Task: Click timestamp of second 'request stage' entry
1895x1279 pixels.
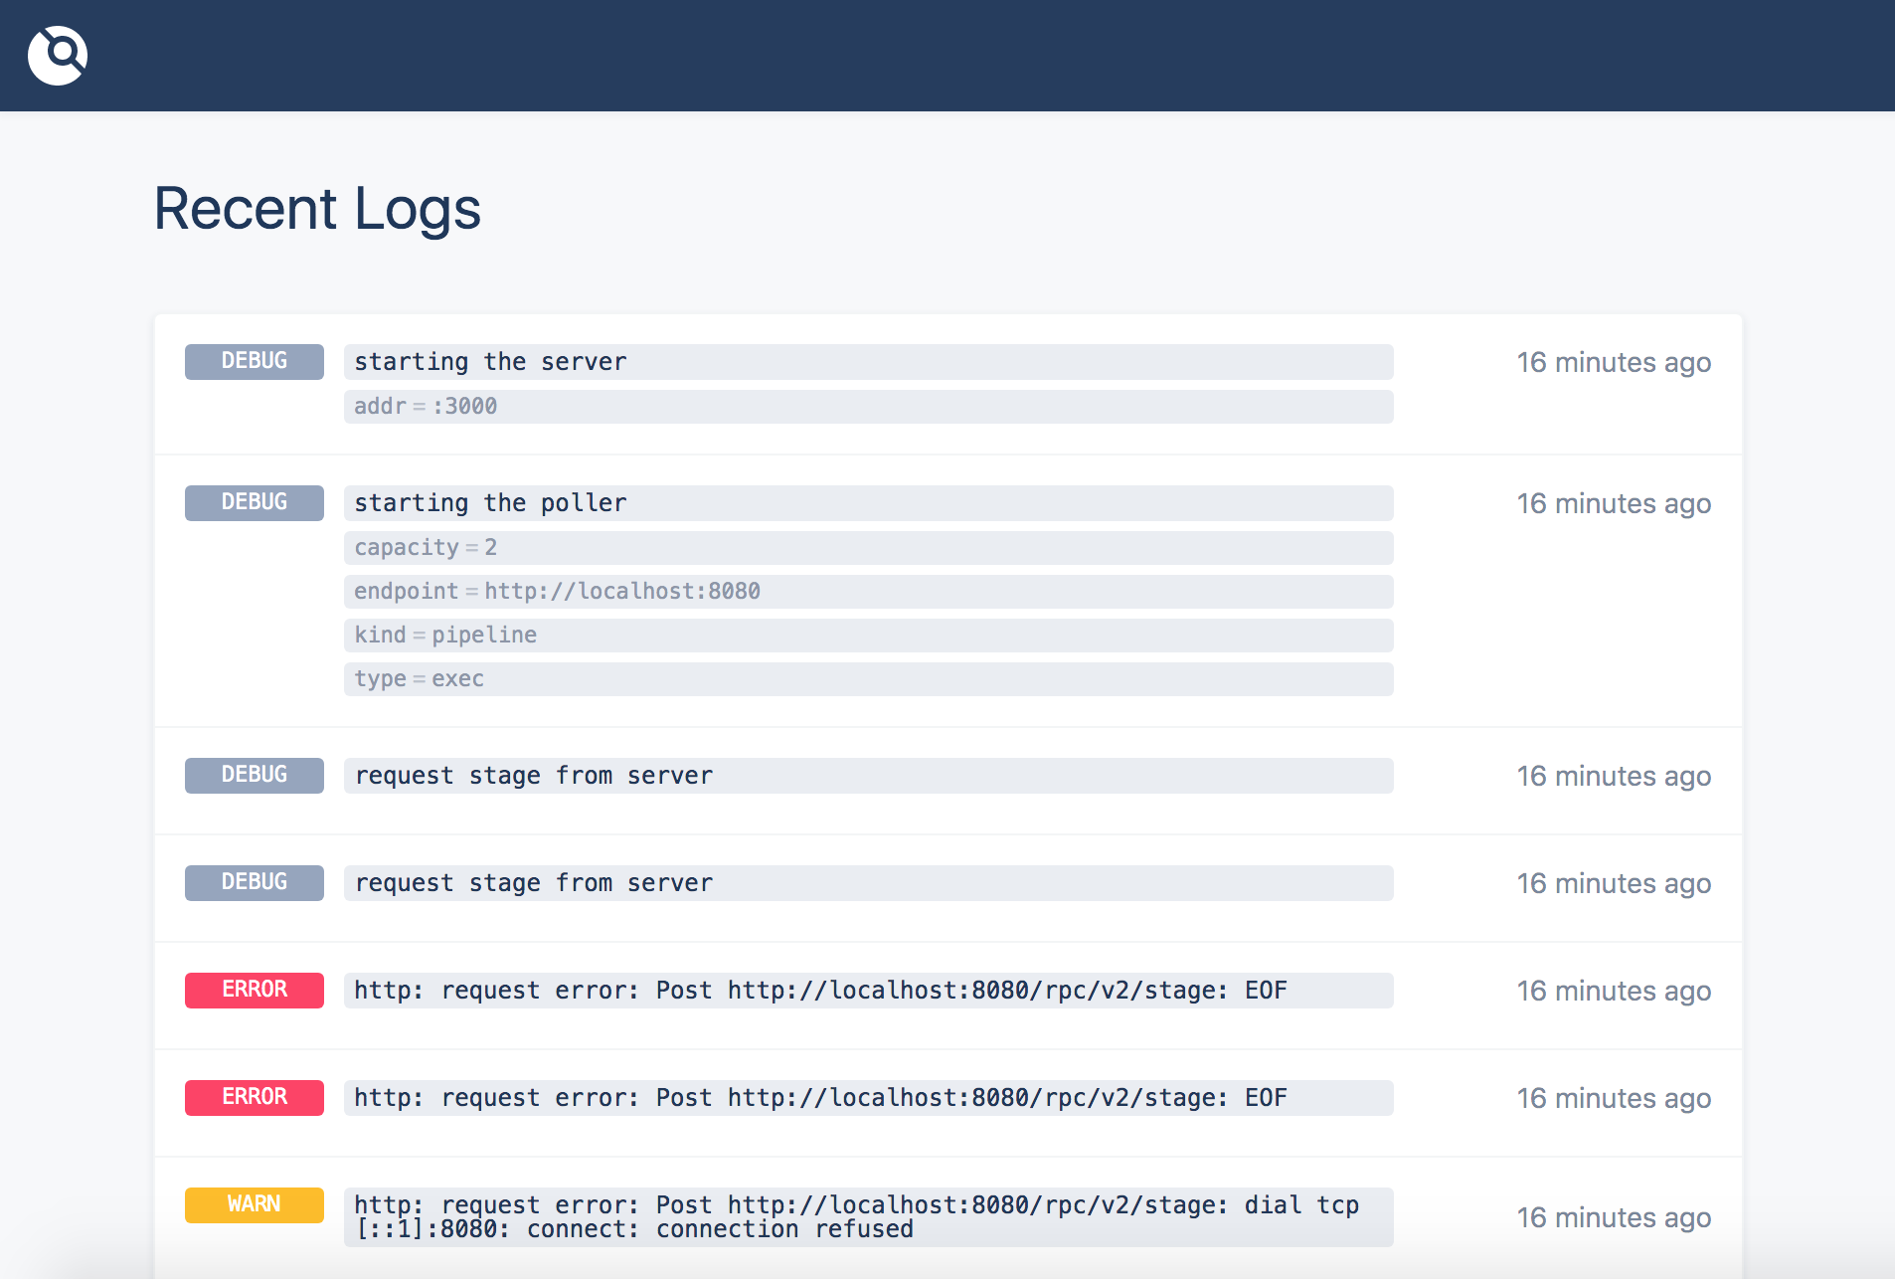Action: tap(1614, 883)
